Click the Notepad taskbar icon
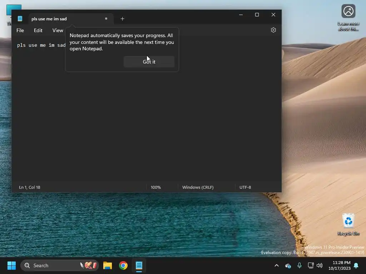The width and height of the screenshot is (366, 274). point(139,265)
